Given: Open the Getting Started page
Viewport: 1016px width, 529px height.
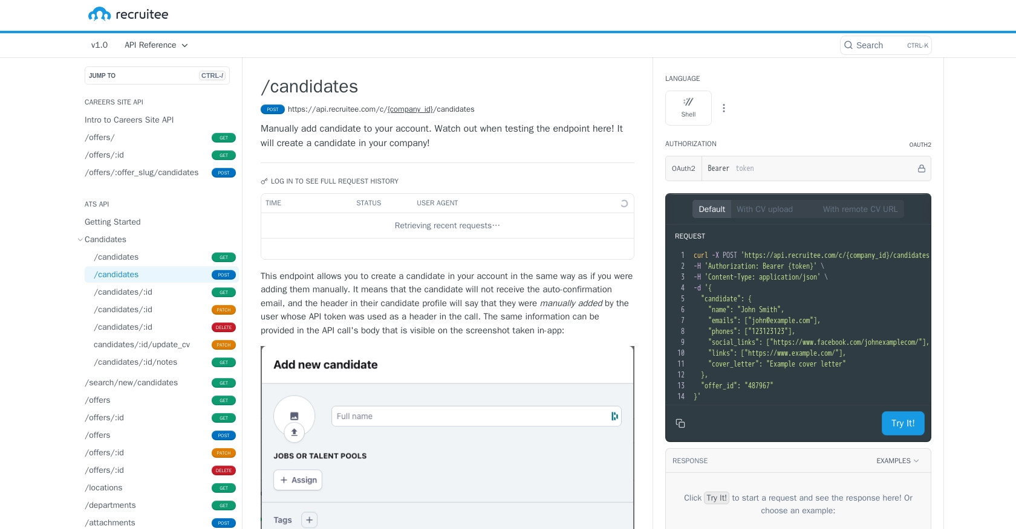Looking at the screenshot, I should 112,222.
